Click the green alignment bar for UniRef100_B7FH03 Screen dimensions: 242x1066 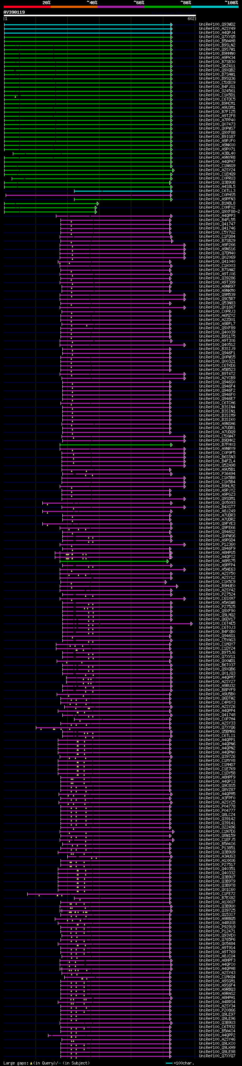(116, 444)
